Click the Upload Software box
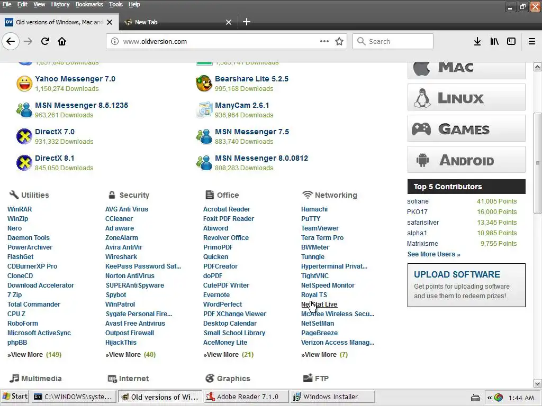This screenshot has width=542, height=406. click(x=466, y=285)
